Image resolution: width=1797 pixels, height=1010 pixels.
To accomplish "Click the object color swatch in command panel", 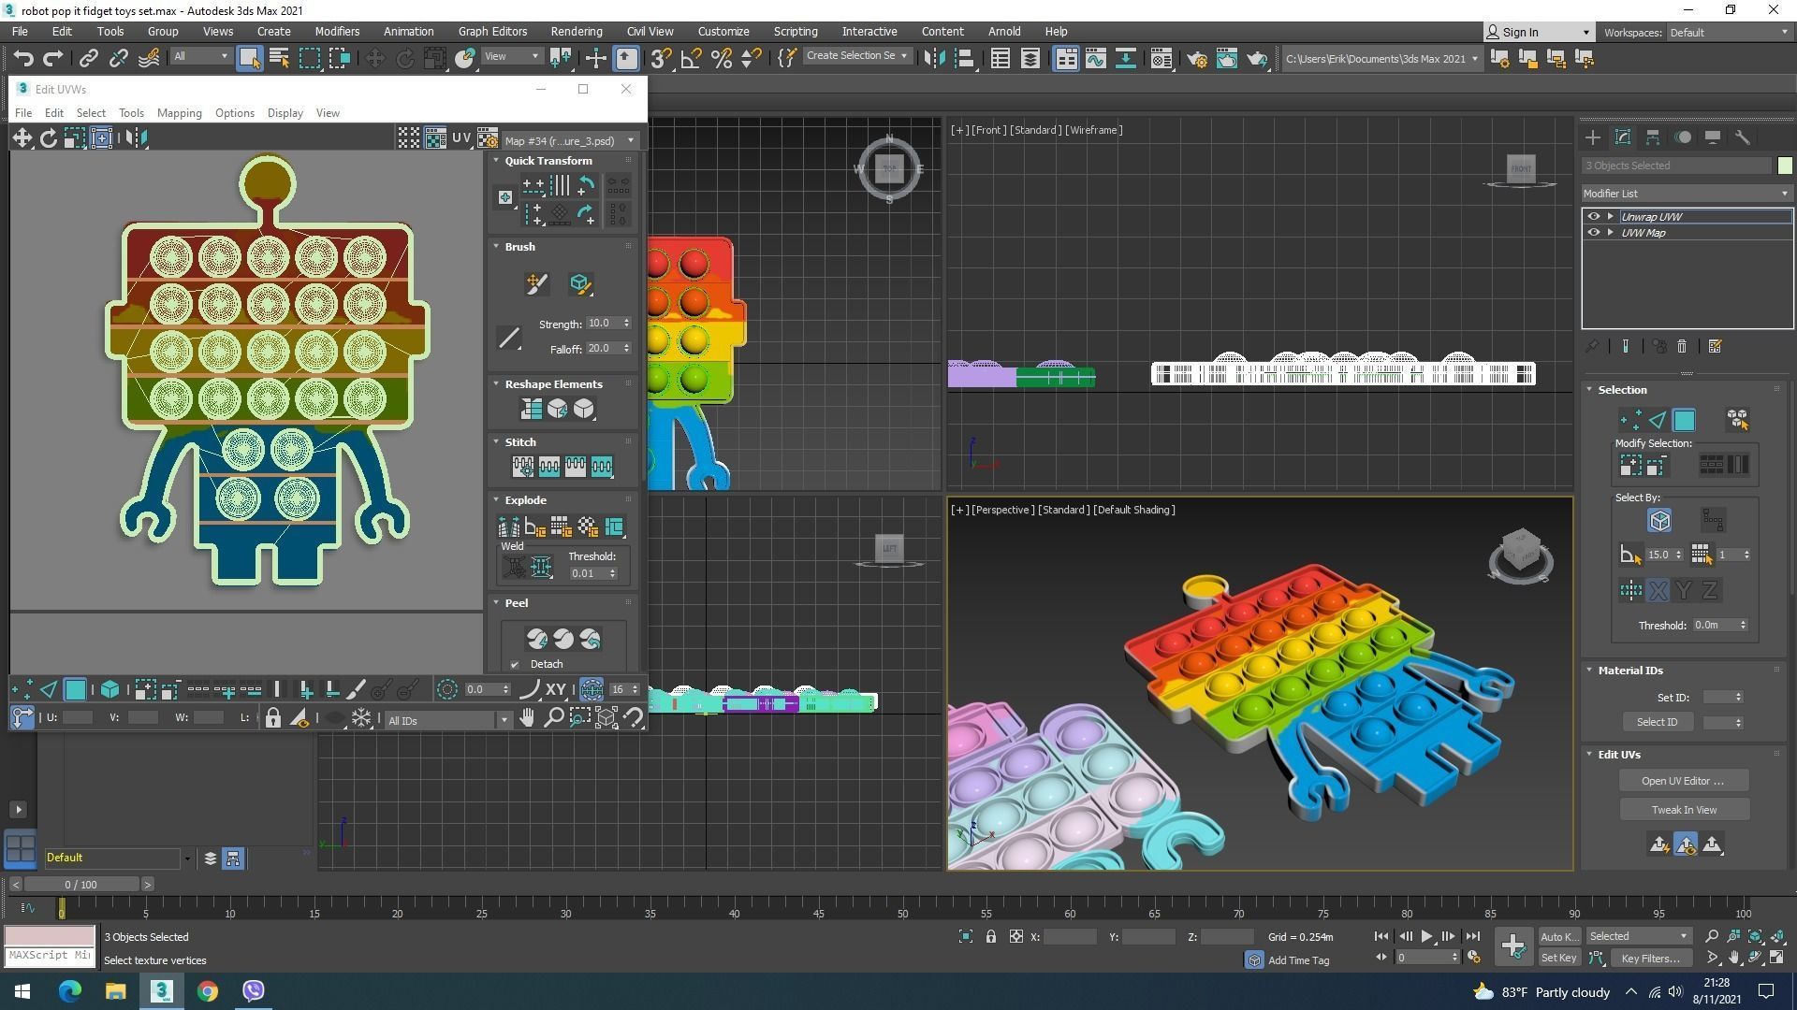I will (x=1785, y=166).
